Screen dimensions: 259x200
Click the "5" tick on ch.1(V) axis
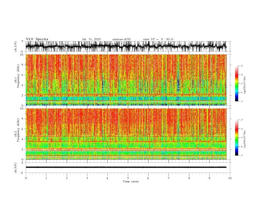coord(23,42)
